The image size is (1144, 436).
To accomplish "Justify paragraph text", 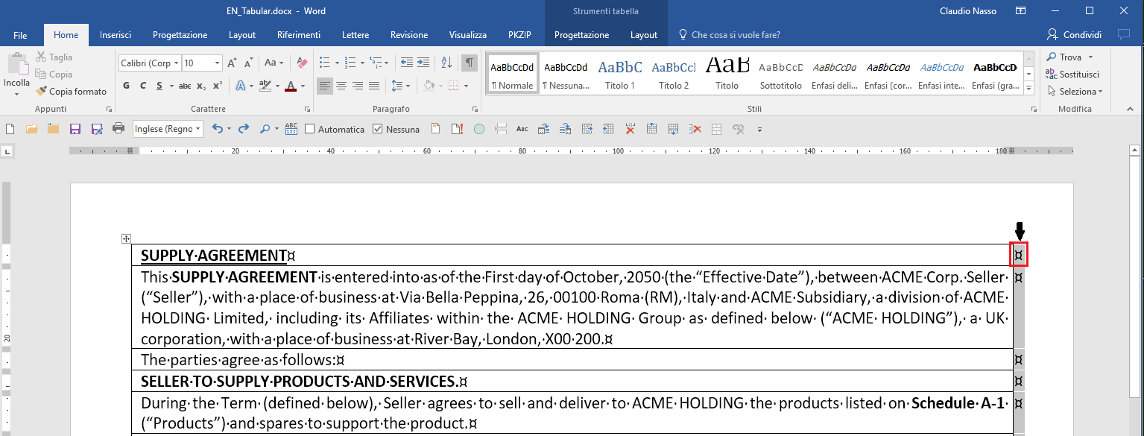I will click(374, 86).
